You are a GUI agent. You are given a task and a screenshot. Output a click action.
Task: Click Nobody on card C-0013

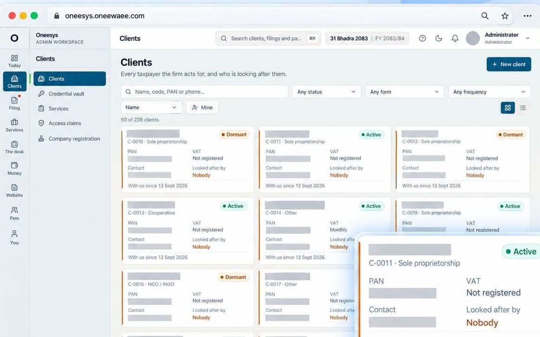coord(201,247)
